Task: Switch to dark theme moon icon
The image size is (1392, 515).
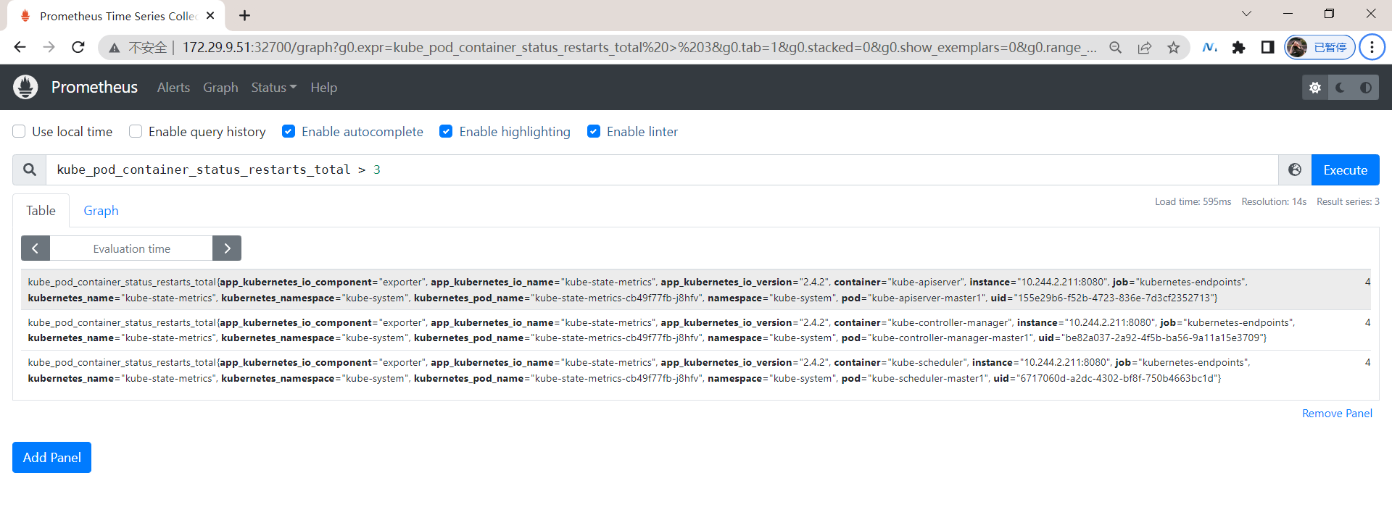Action: click(1341, 88)
